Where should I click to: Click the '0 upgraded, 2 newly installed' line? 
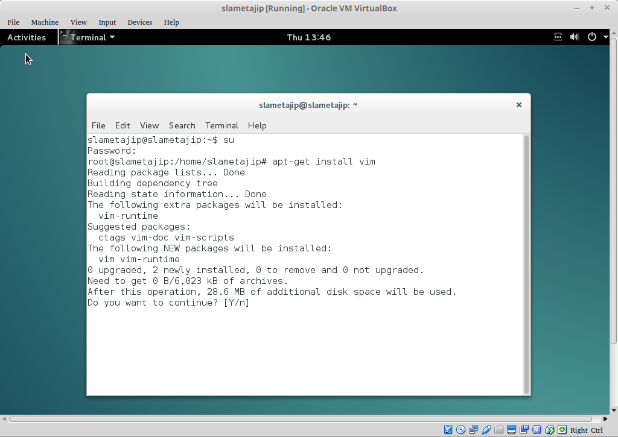[255, 270]
